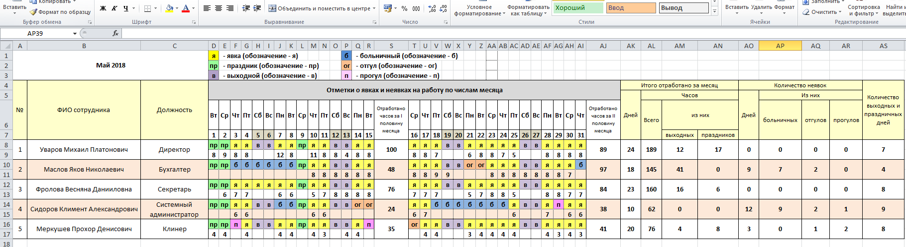
Task: Select the Бухгалтер position cell
Action: (x=175, y=170)
